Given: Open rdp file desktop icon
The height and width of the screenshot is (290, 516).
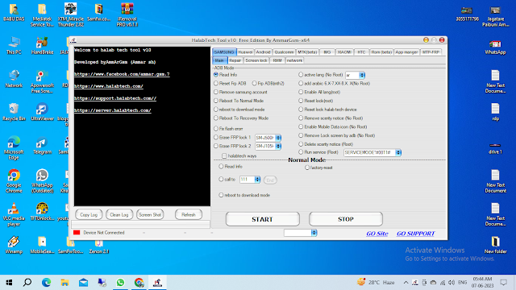Looking at the screenshot, I should [x=495, y=112].
